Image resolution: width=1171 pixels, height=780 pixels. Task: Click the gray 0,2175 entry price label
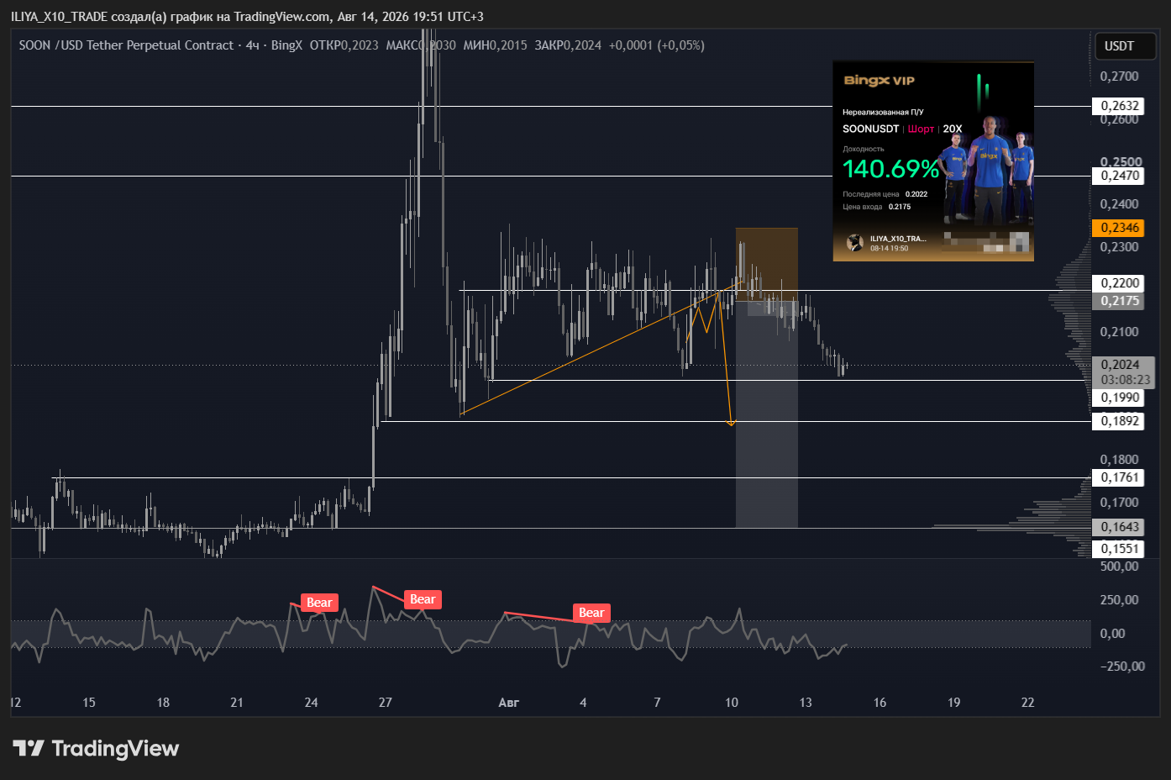(1120, 301)
